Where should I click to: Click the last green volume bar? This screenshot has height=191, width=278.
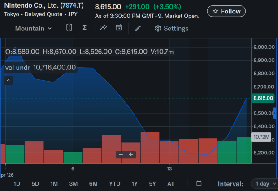coord(244,150)
